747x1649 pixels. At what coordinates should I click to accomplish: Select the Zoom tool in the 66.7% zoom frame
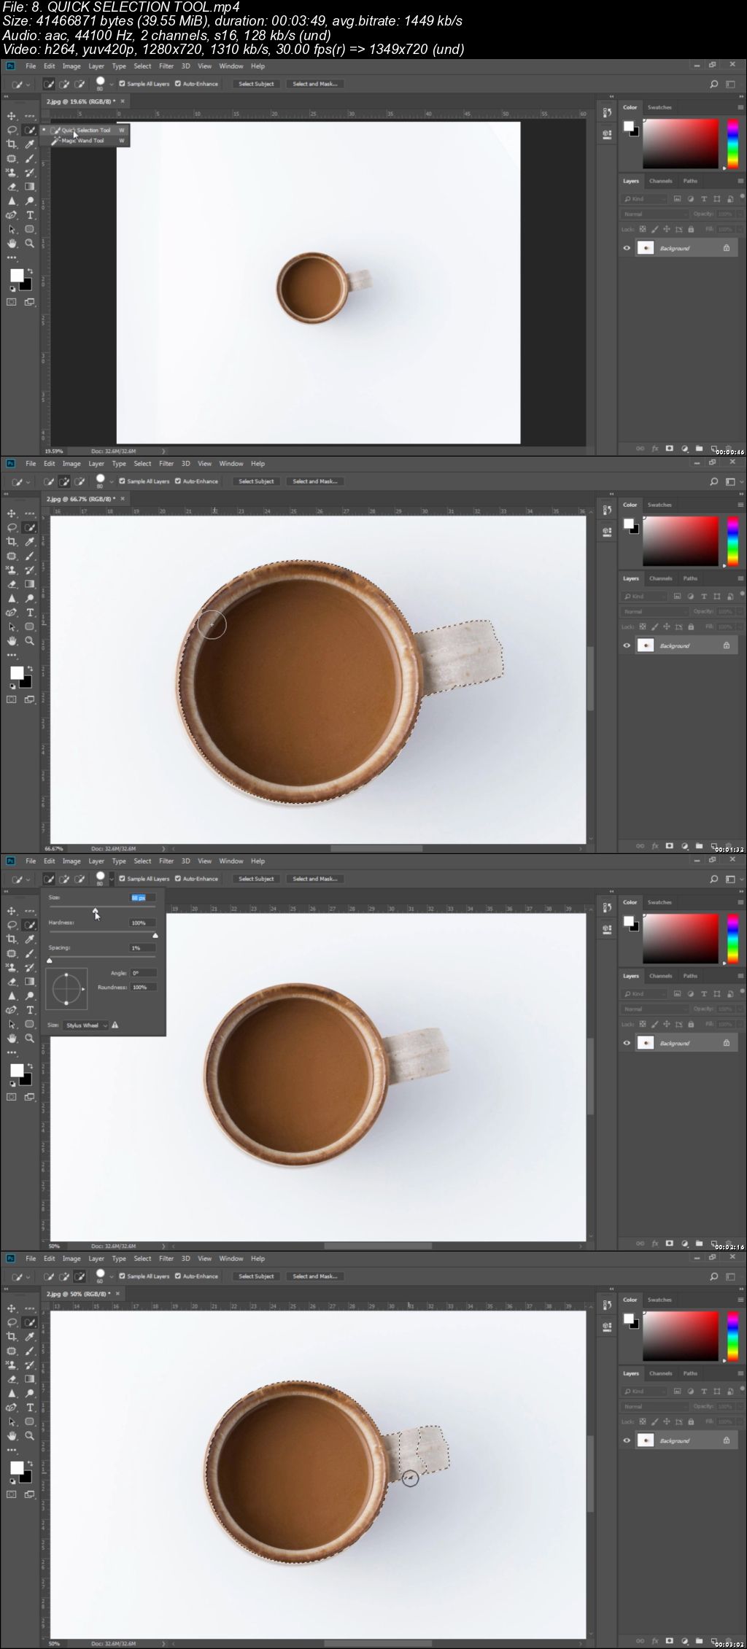point(30,641)
